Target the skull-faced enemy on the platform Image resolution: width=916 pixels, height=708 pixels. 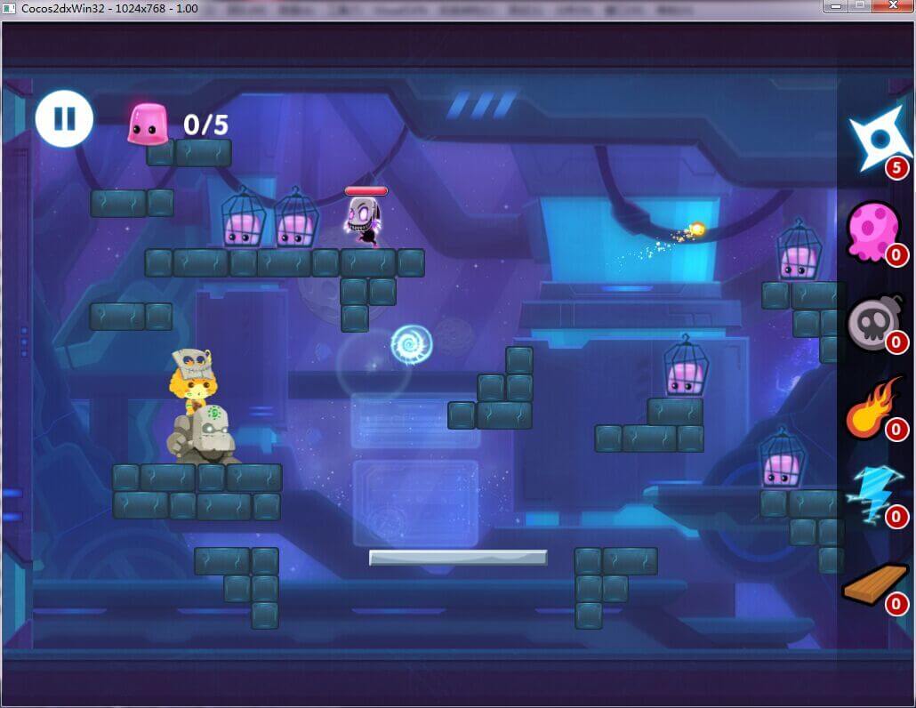[x=364, y=221]
